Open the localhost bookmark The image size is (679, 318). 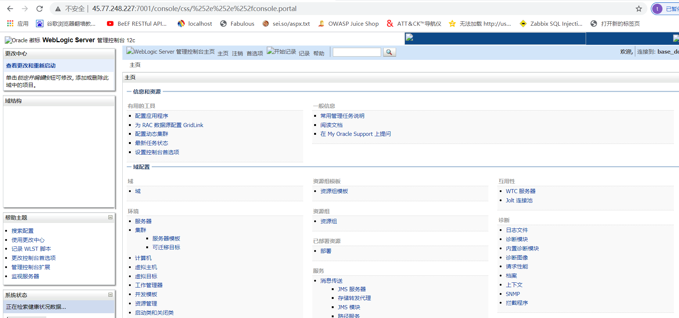pos(195,24)
